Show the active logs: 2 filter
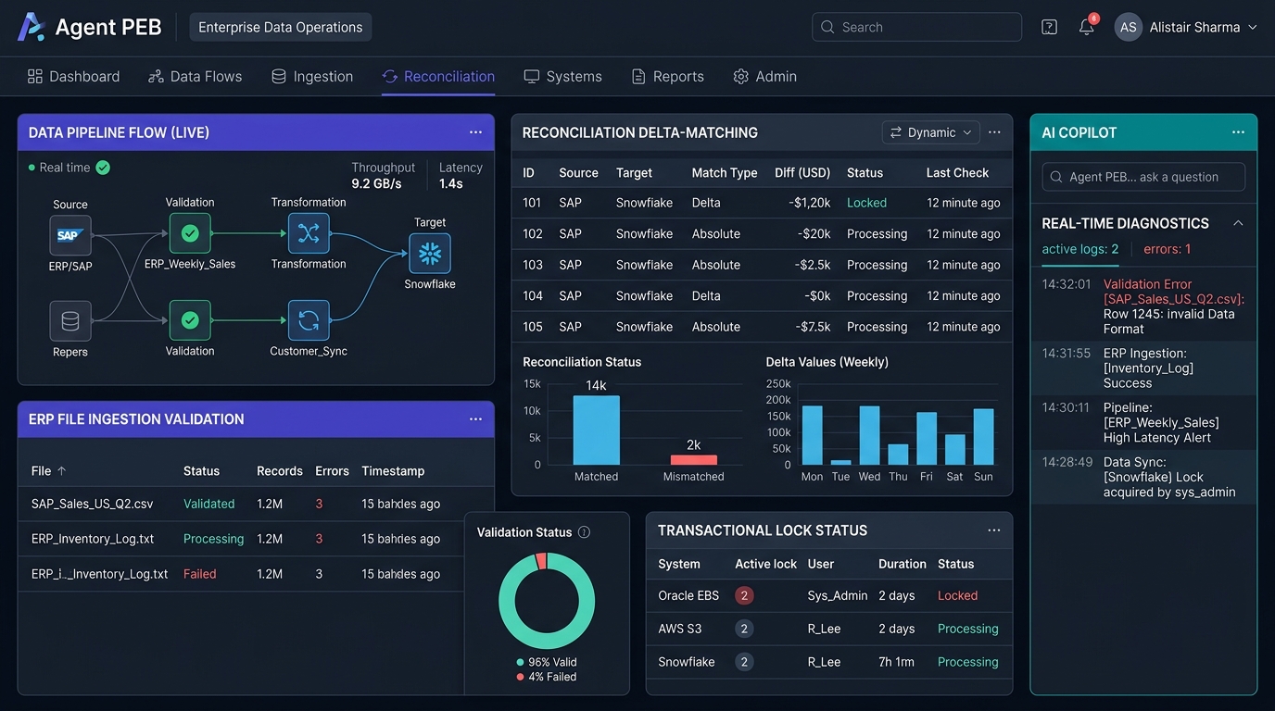Viewport: 1275px width, 711px height. pos(1080,249)
